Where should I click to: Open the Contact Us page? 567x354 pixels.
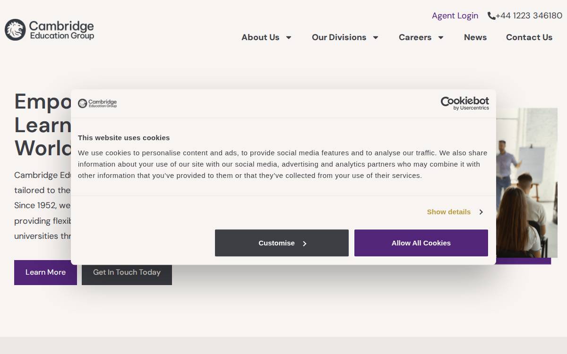pyautogui.click(x=529, y=37)
